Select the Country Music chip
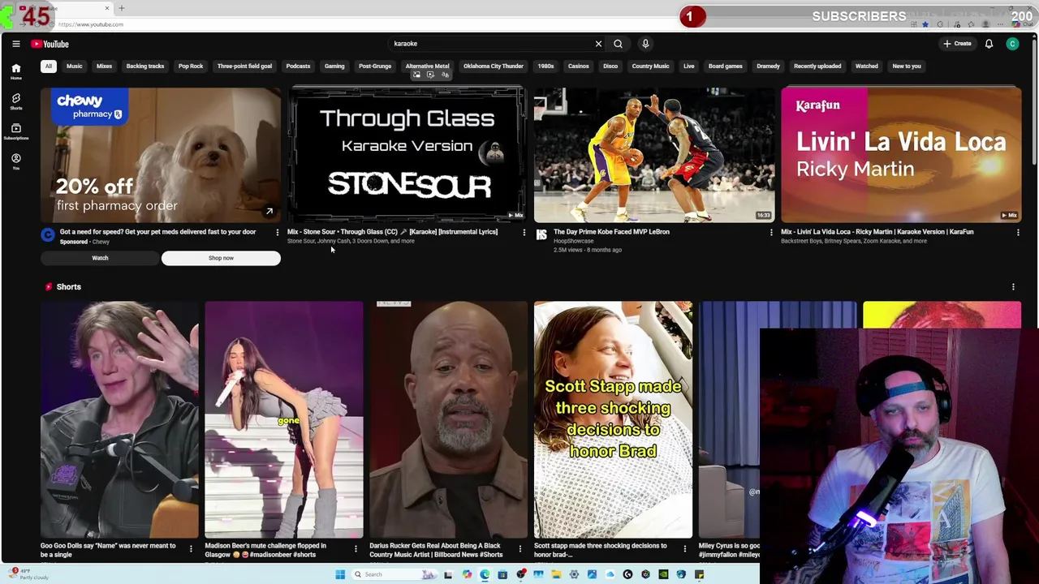Image resolution: width=1039 pixels, height=584 pixels. [x=650, y=67]
